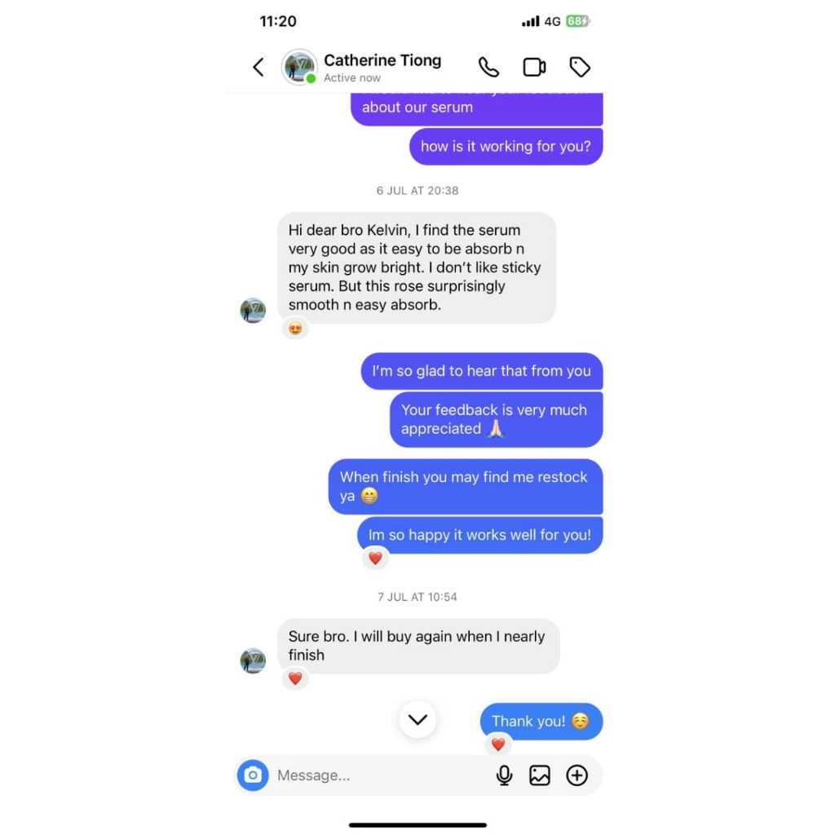
Task: Tap heart reaction under 'Im so happy' message
Action: click(375, 558)
